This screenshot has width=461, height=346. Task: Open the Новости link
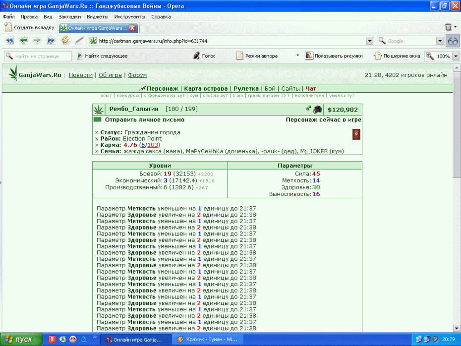pyautogui.click(x=81, y=75)
